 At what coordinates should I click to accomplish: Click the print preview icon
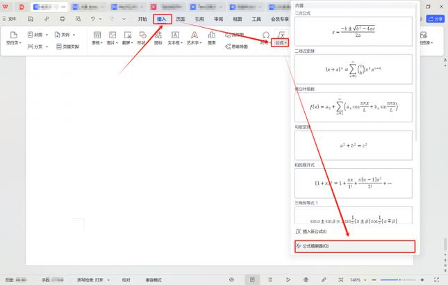(78, 19)
